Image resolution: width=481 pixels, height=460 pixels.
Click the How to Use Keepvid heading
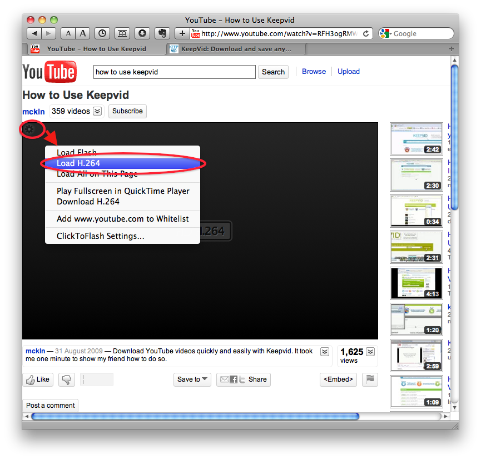coord(76,94)
